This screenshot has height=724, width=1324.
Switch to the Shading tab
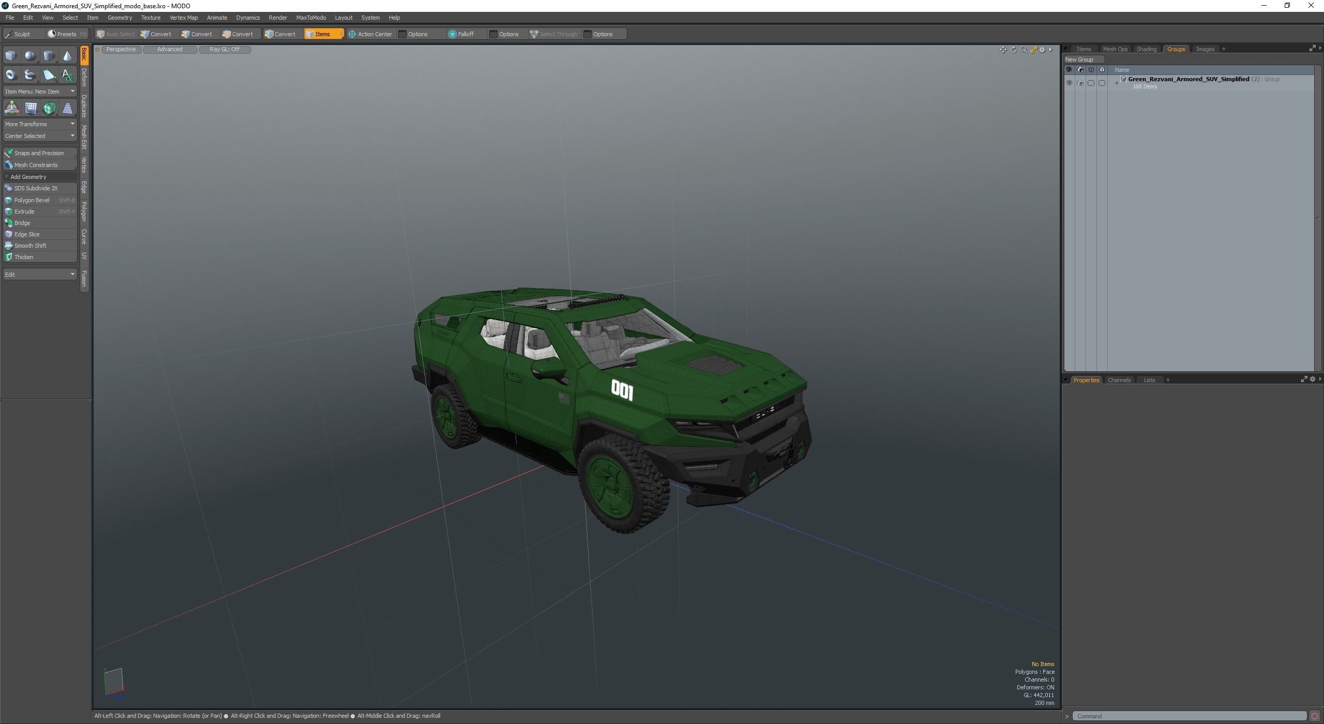click(x=1146, y=49)
